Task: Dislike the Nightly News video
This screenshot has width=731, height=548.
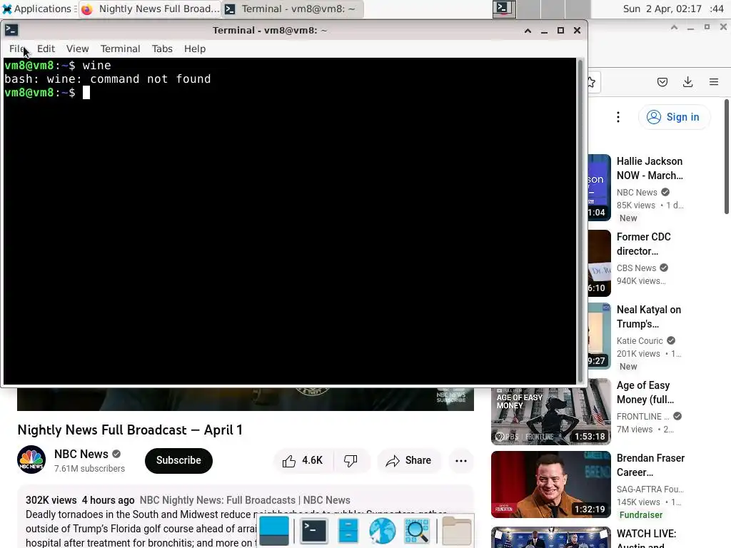Action: [351, 460]
